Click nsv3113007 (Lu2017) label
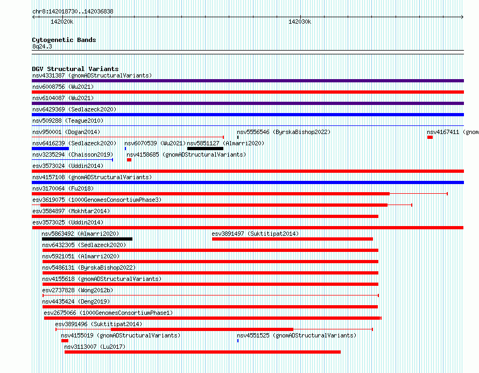The width and height of the screenshot is (479, 373). point(95,347)
